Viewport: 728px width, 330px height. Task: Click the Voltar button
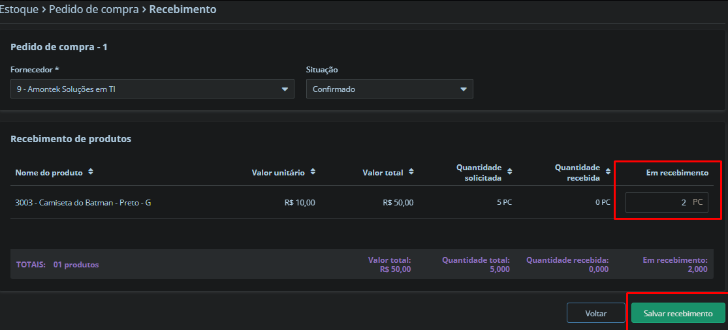(x=595, y=313)
